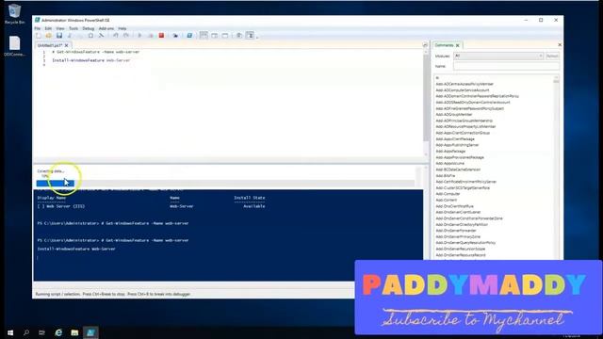
Task: Select Add-Content in commands list
Action: (x=446, y=200)
